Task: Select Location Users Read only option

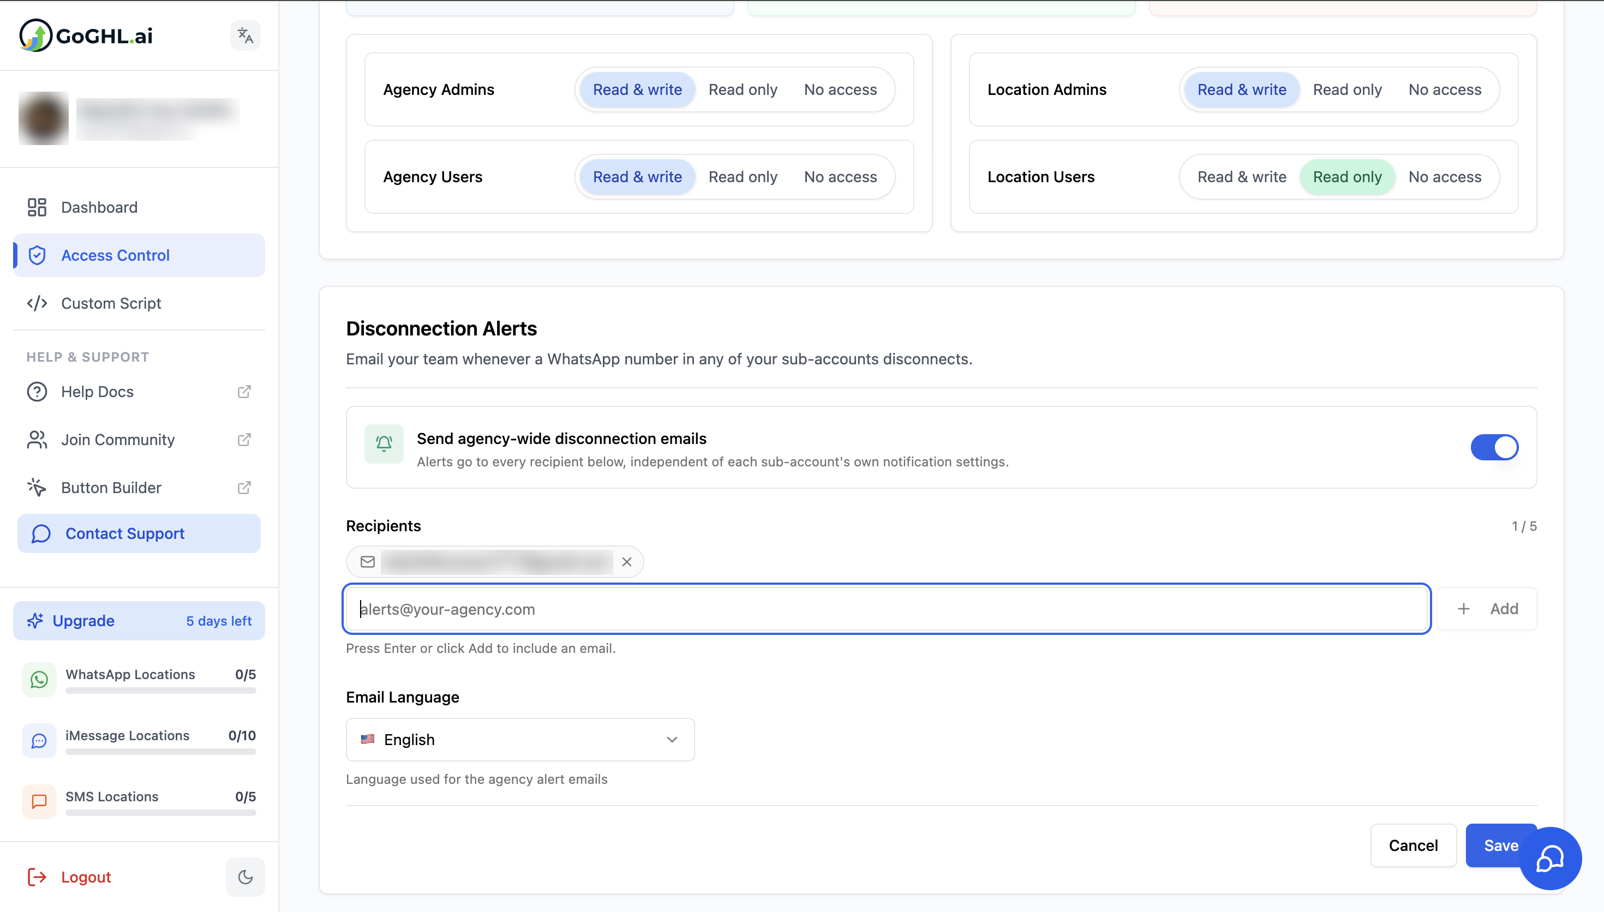Action: pos(1347,177)
